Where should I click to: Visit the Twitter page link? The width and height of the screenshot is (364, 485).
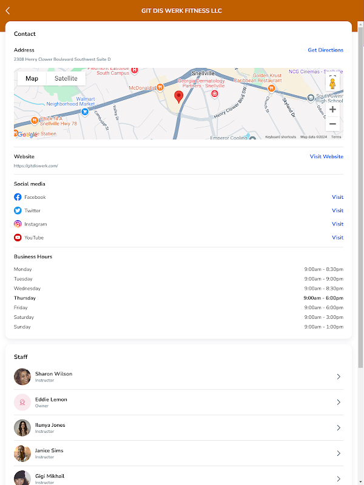pos(337,210)
